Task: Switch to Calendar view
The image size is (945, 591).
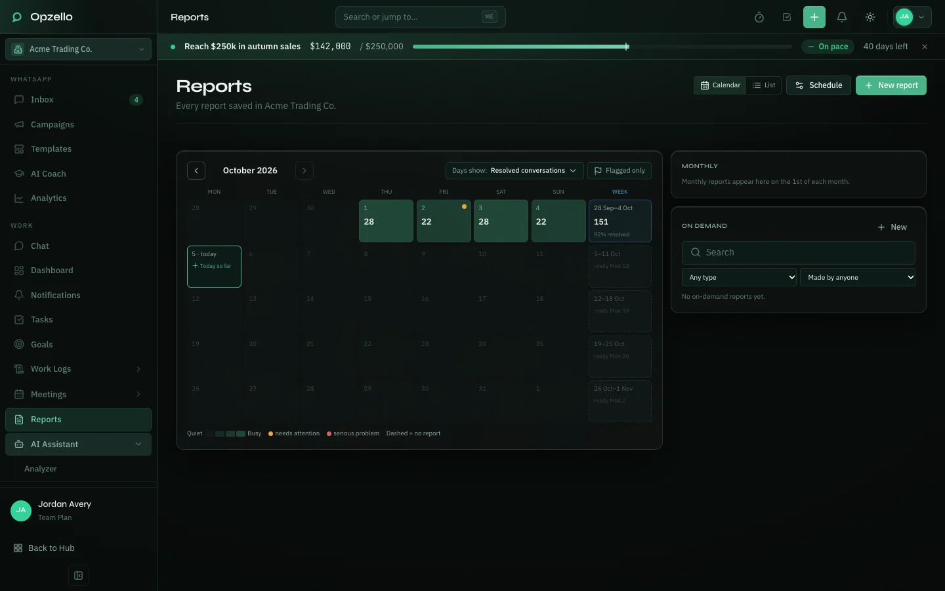Action: [720, 85]
